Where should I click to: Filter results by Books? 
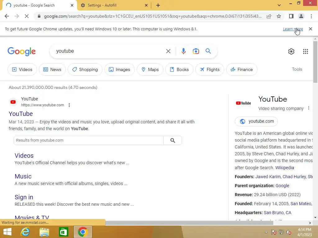point(179,69)
